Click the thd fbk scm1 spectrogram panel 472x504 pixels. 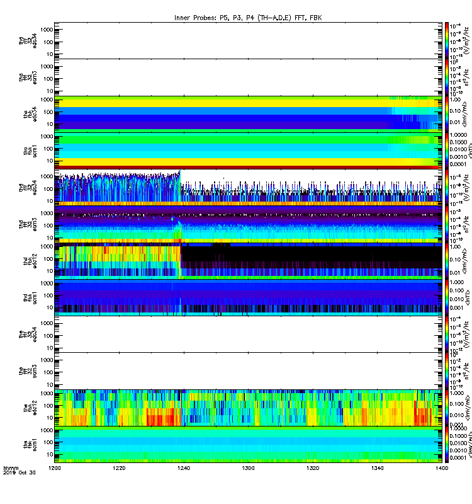click(x=248, y=297)
